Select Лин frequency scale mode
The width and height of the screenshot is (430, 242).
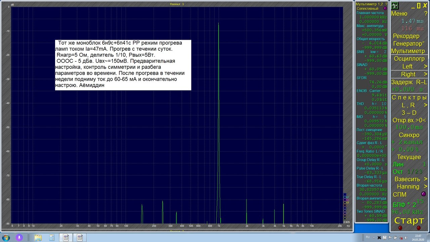click(x=398, y=164)
